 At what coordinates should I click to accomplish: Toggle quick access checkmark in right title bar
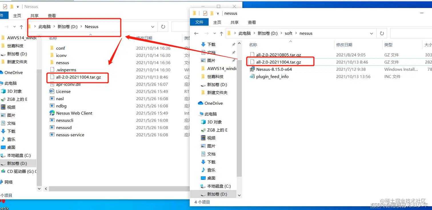coord(205,13)
